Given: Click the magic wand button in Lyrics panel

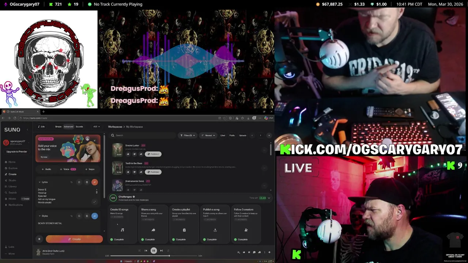Looking at the screenshot, I should point(94,182).
